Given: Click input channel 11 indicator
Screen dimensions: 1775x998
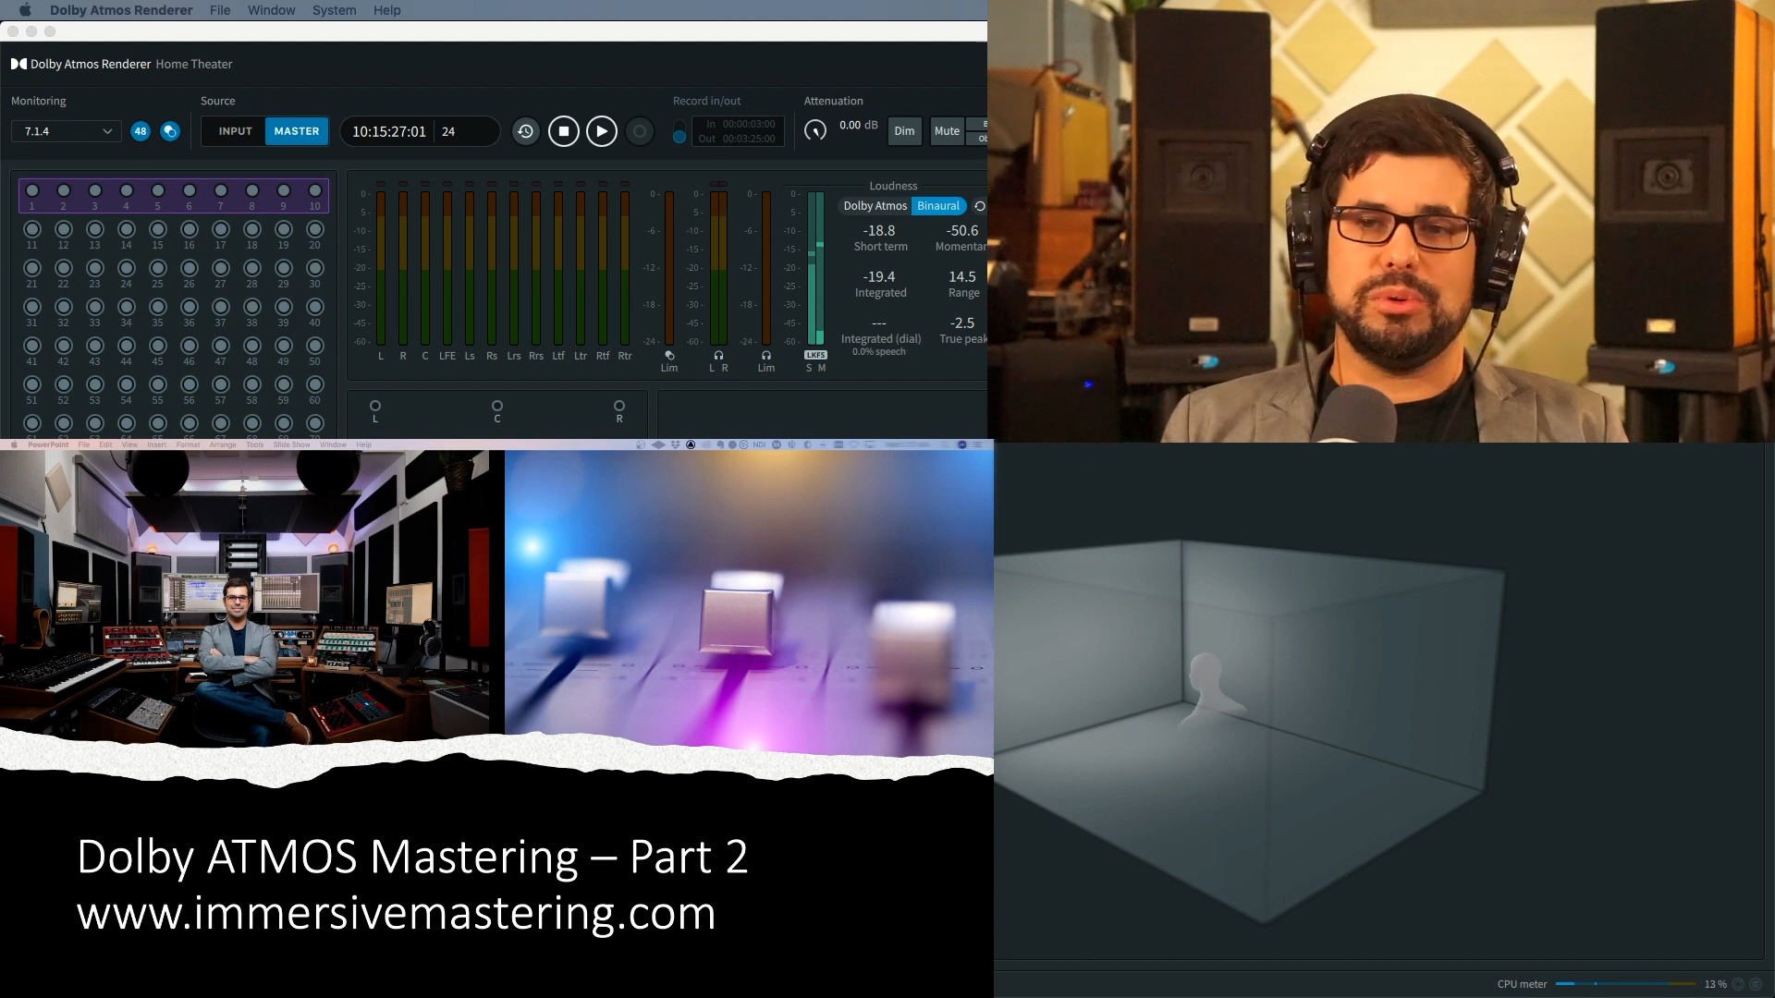Looking at the screenshot, I should click(32, 229).
